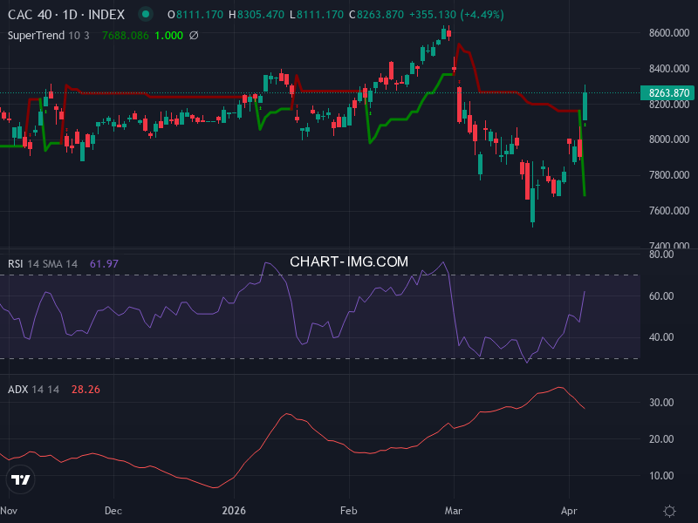Click the CAC 40 · 1D · INDEX title

pyautogui.click(x=70, y=15)
